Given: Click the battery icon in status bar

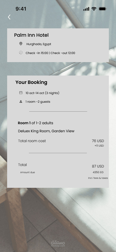Looking at the screenshot, I should 103,9.
